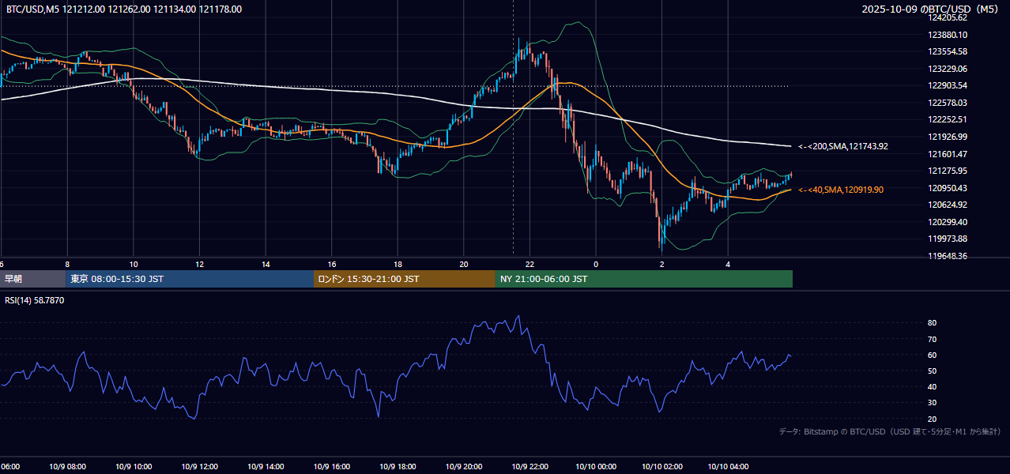The height and width of the screenshot is (474, 1010).
Task: Click the 10/9 08:00 time label
Action: pyautogui.click(x=66, y=467)
